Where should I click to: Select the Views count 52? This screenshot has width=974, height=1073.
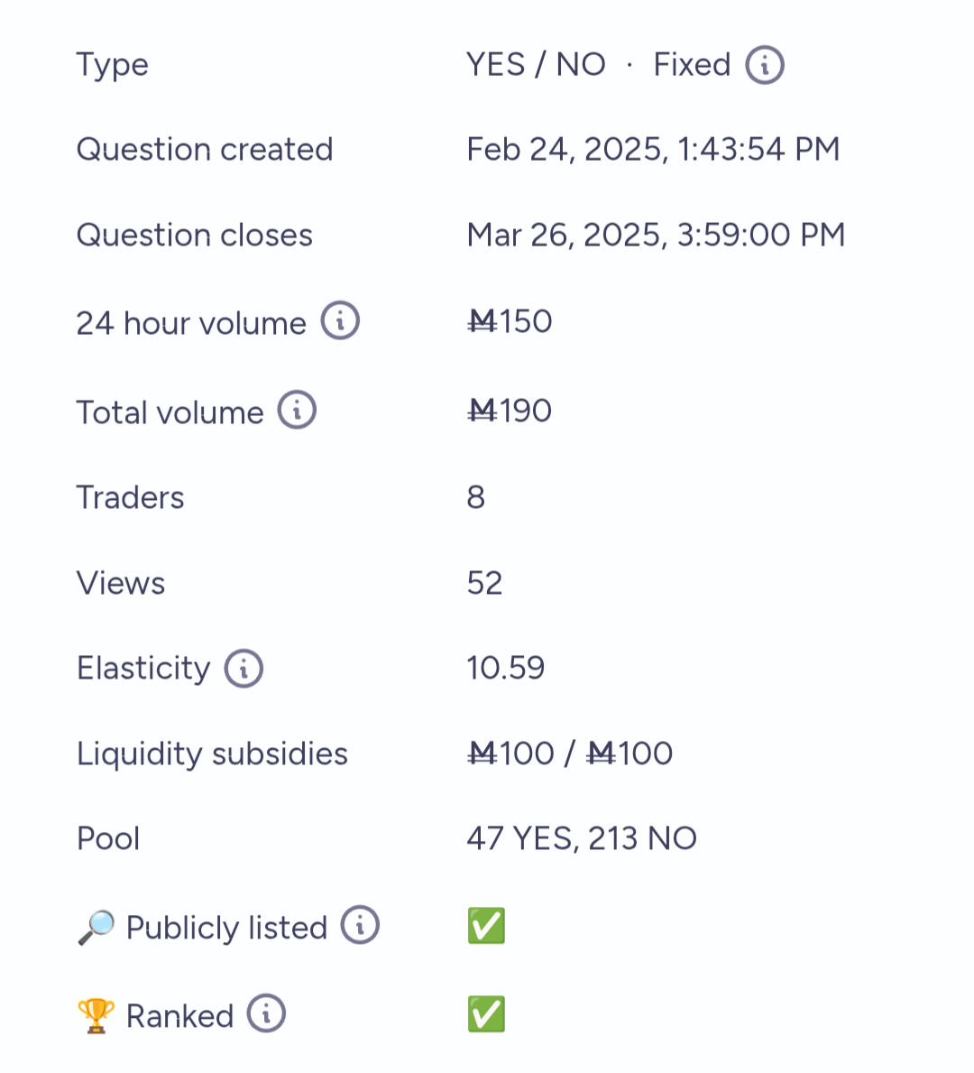[x=485, y=584]
